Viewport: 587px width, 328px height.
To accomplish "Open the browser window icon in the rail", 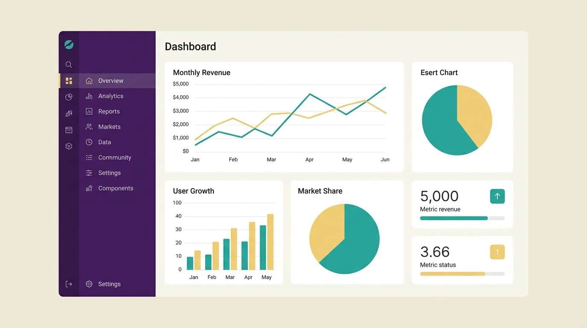I will tap(69, 129).
